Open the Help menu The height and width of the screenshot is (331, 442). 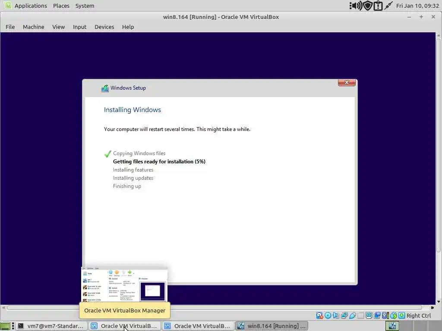point(128,27)
